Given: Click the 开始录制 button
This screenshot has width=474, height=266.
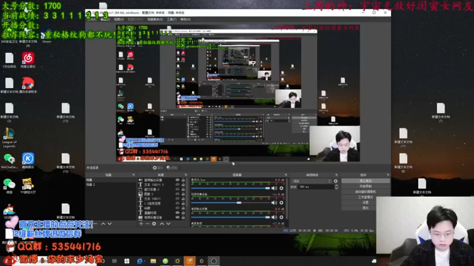Looking at the screenshot, I should (x=366, y=186).
